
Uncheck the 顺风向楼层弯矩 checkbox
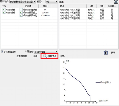pos(21,15)
